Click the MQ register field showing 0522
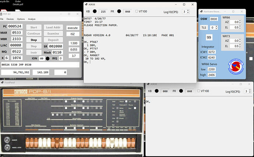This screenshot has height=157, width=254. click(17, 51)
